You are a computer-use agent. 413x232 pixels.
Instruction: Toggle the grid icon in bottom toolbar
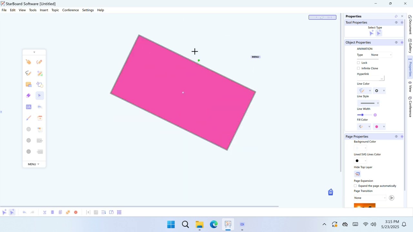click(x=119, y=212)
